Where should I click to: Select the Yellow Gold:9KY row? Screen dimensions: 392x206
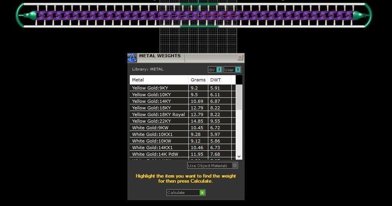[183, 88]
